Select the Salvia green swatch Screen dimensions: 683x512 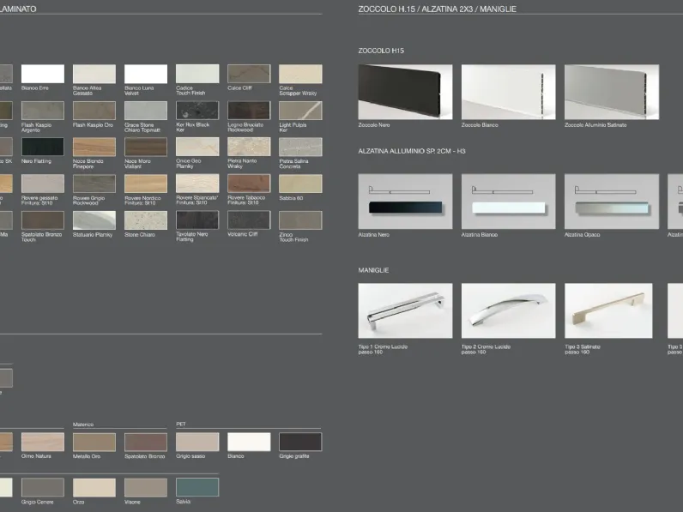(197, 487)
